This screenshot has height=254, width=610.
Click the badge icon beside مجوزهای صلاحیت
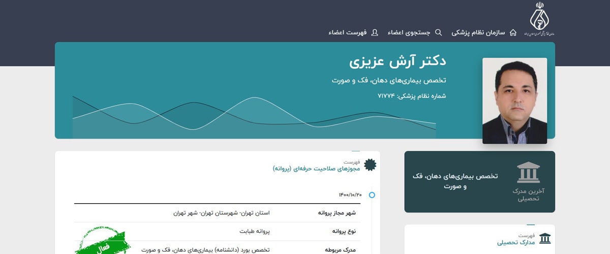point(371,165)
